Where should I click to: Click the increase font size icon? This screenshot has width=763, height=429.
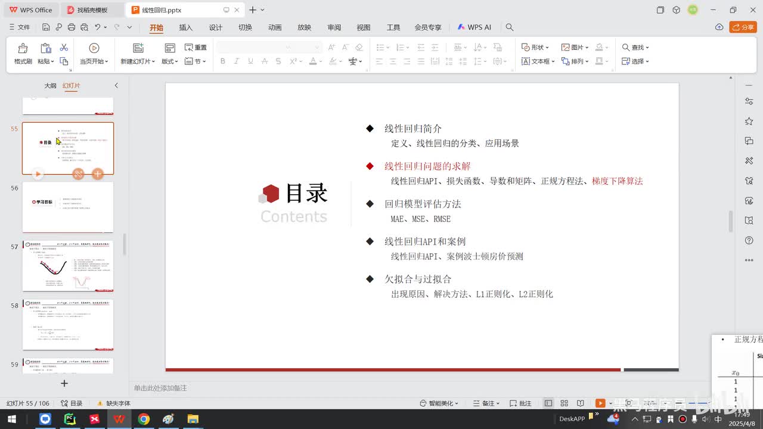point(332,48)
